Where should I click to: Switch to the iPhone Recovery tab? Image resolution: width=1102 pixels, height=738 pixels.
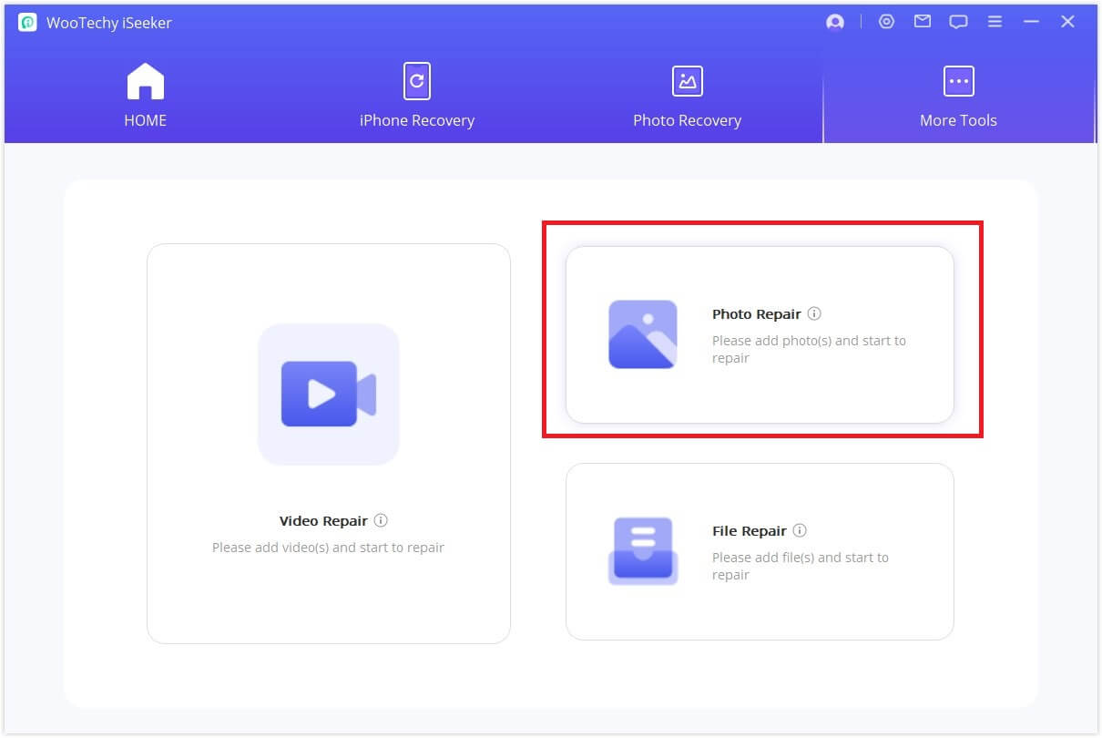pyautogui.click(x=416, y=97)
